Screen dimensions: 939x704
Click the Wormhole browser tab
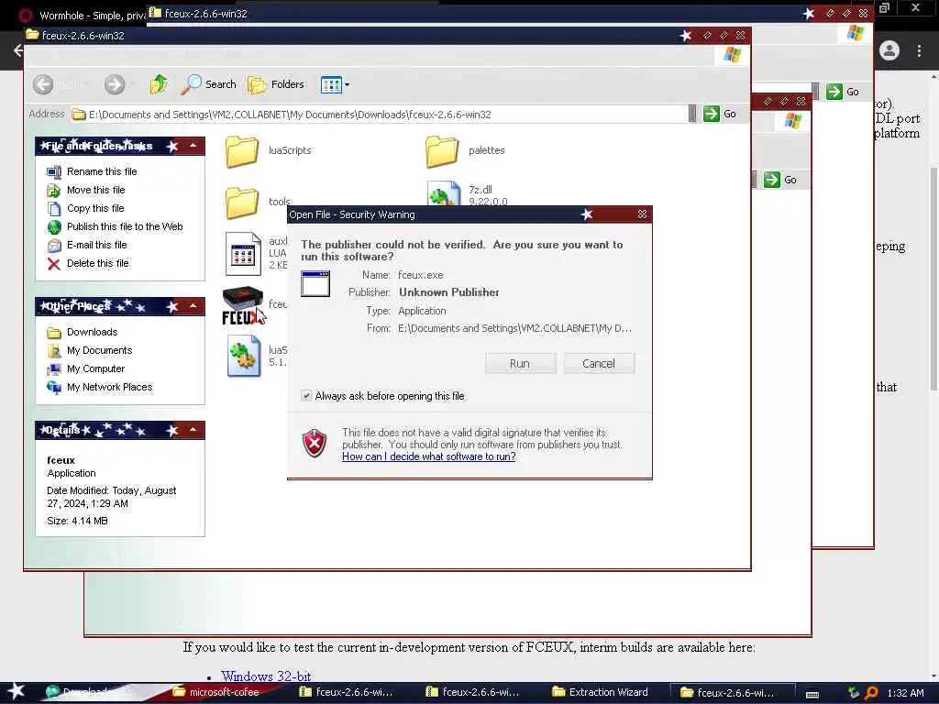(x=82, y=15)
